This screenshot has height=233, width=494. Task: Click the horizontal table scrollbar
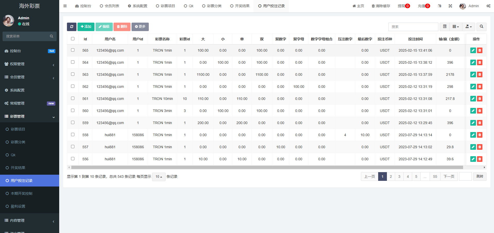click(x=267, y=167)
